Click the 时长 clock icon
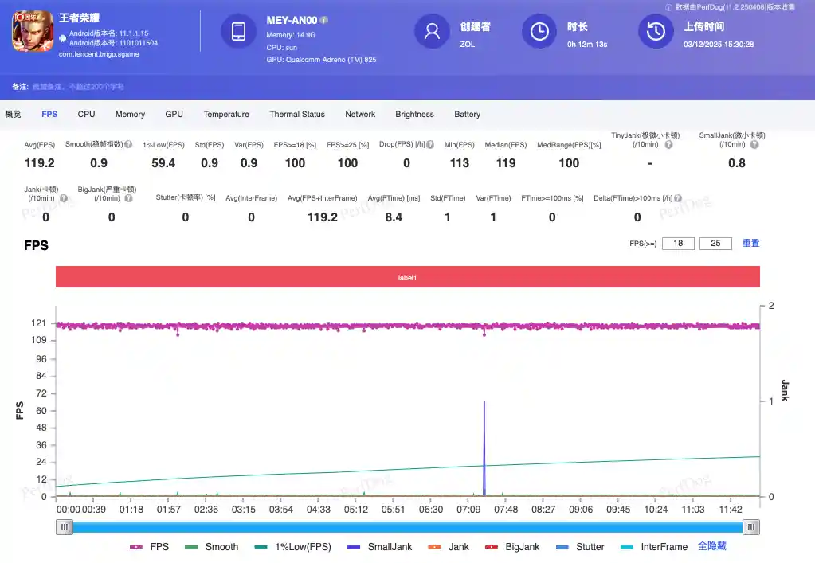The width and height of the screenshot is (815, 563). coord(539,32)
